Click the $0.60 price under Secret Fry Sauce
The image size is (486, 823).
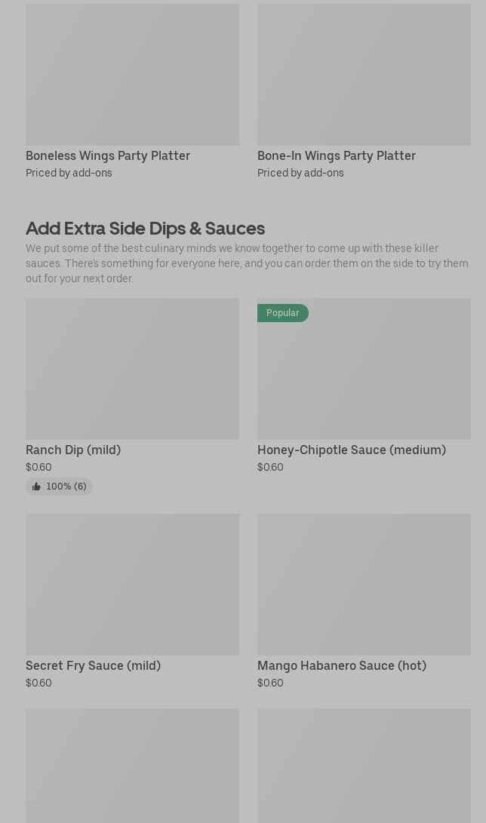38,683
